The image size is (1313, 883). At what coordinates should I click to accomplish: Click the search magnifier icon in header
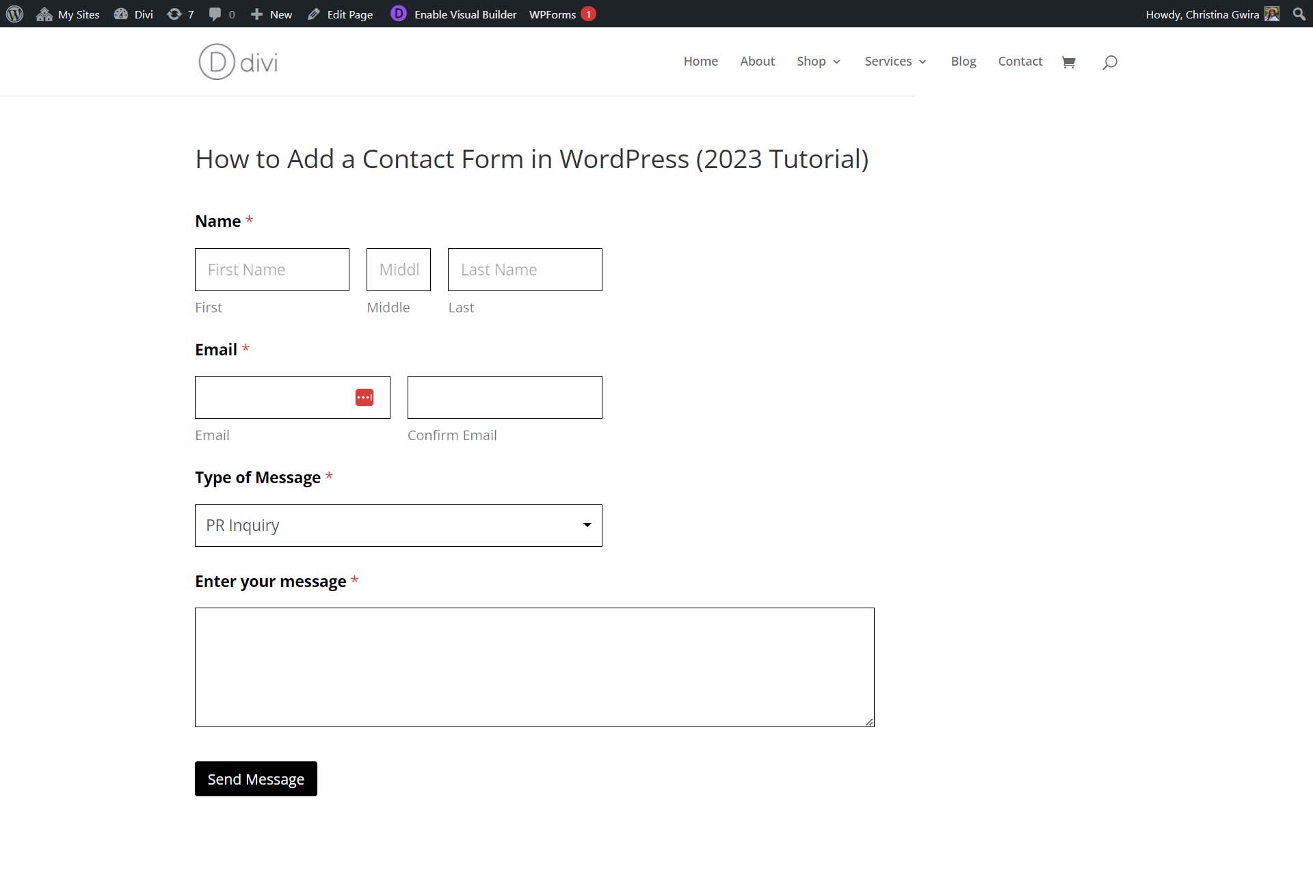pos(1109,62)
